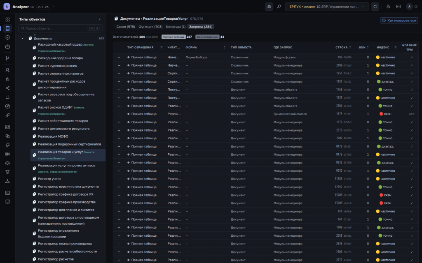Collapse the 'Типы объектов' panel chevron

(100, 19)
